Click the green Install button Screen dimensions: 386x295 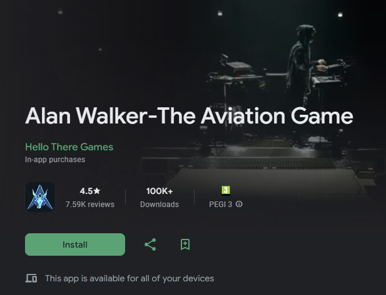[75, 244]
